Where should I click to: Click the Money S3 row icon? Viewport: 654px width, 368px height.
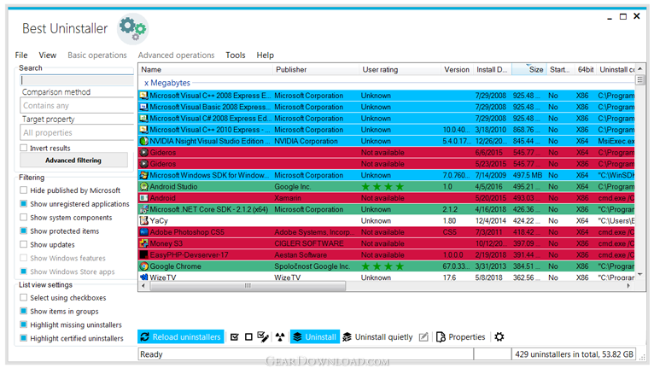[144, 243]
